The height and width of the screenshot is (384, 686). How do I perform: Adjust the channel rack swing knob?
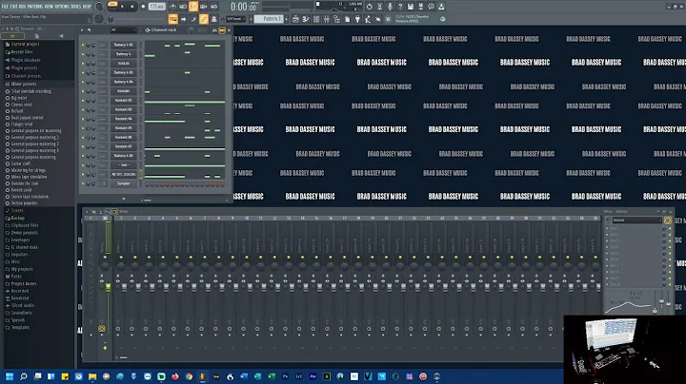(192, 29)
